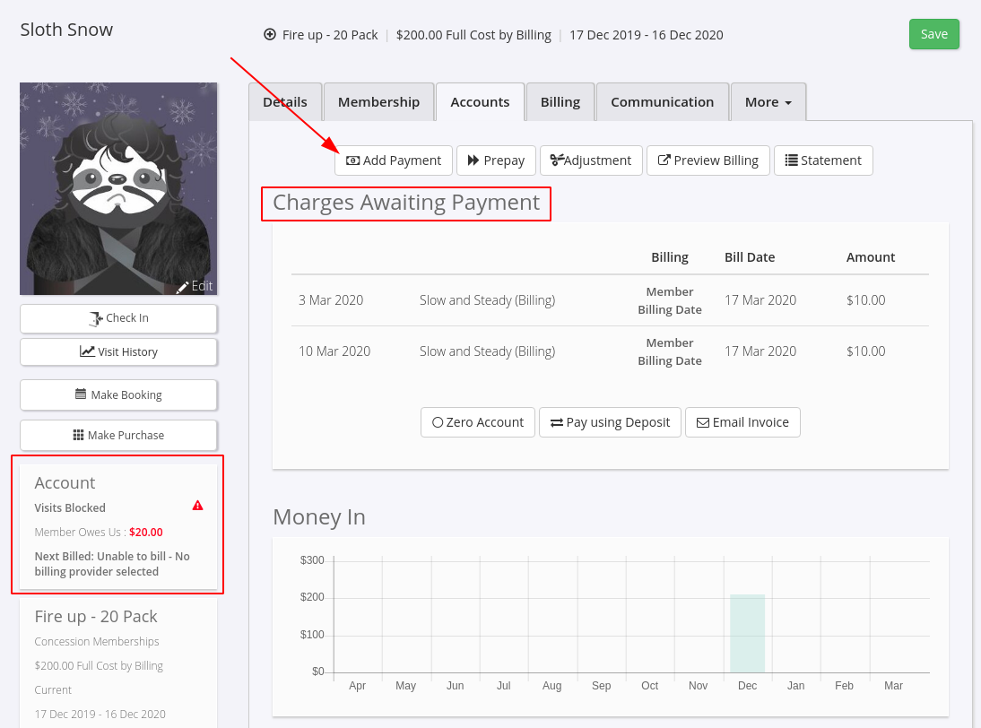
Task: Open Preview Billing external link
Action: tap(708, 160)
